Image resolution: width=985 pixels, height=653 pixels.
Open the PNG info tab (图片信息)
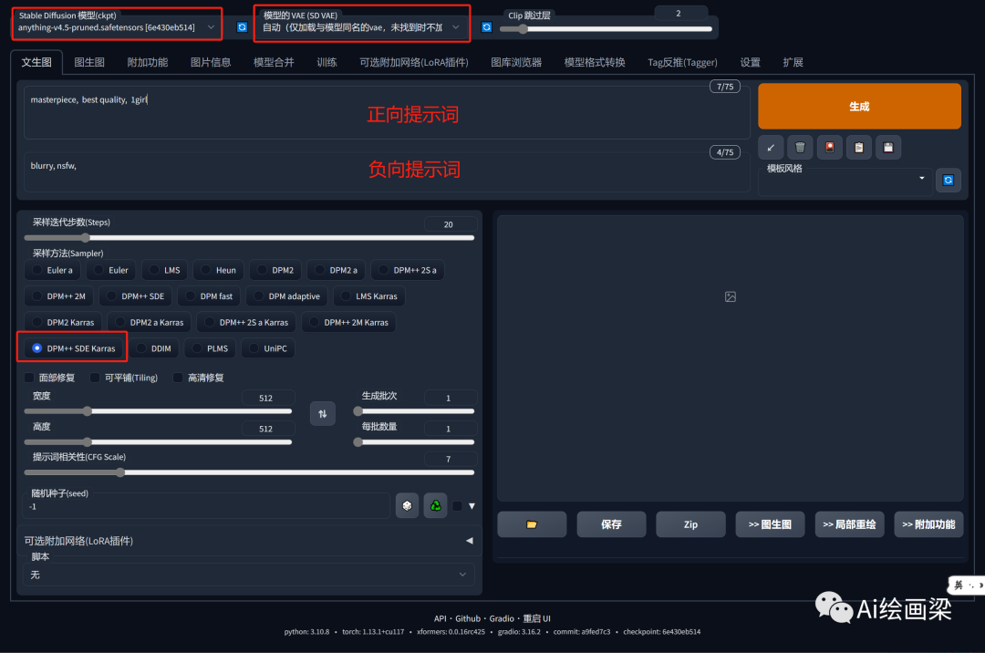211,62
